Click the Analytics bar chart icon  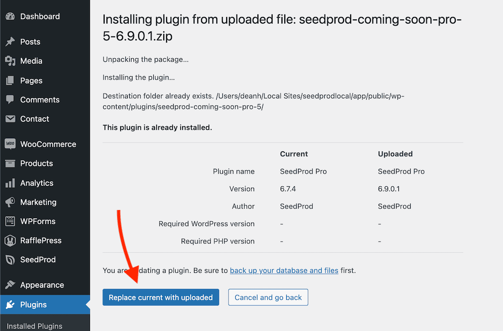point(10,183)
